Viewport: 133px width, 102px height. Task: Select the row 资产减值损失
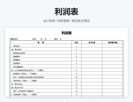click(x=66, y=67)
